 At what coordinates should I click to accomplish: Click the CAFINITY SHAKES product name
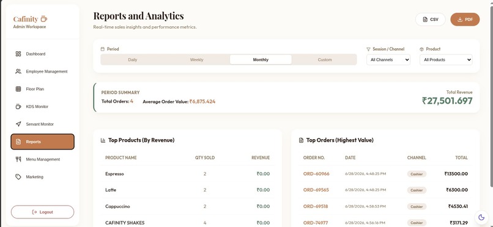pyautogui.click(x=125, y=223)
